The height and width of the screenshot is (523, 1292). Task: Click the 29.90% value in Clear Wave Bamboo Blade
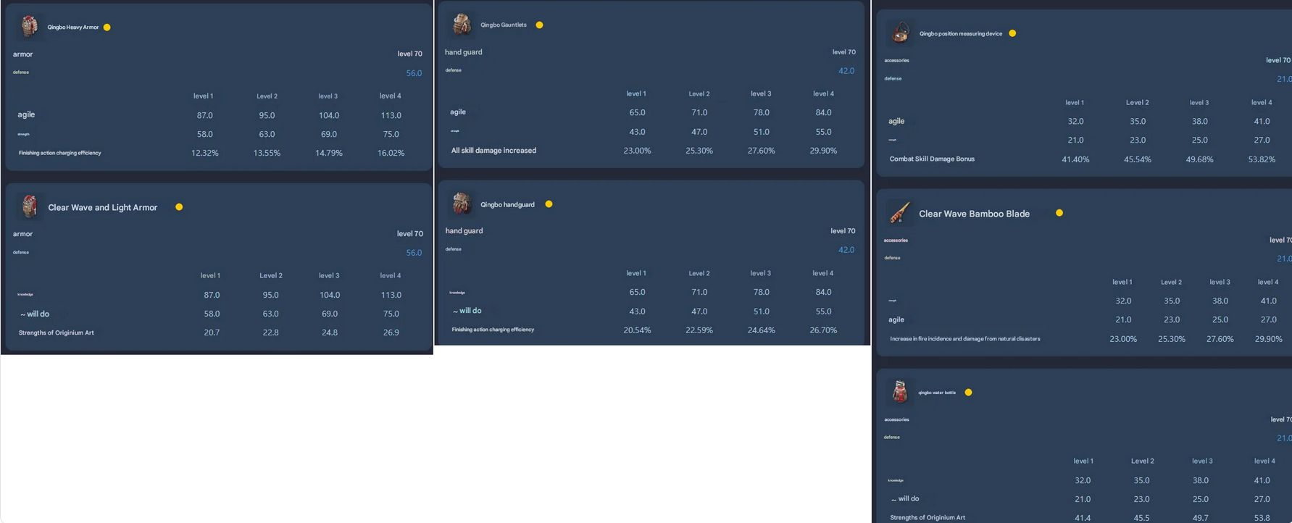[1268, 339]
